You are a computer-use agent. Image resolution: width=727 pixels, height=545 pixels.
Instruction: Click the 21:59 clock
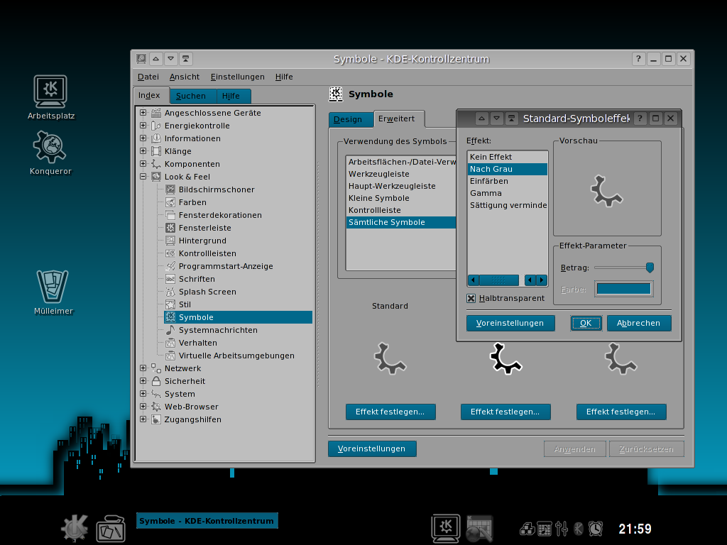(x=635, y=529)
